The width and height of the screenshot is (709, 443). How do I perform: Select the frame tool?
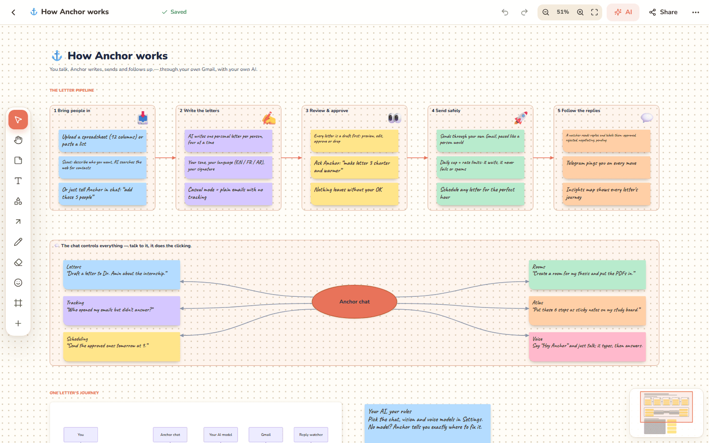point(18,303)
